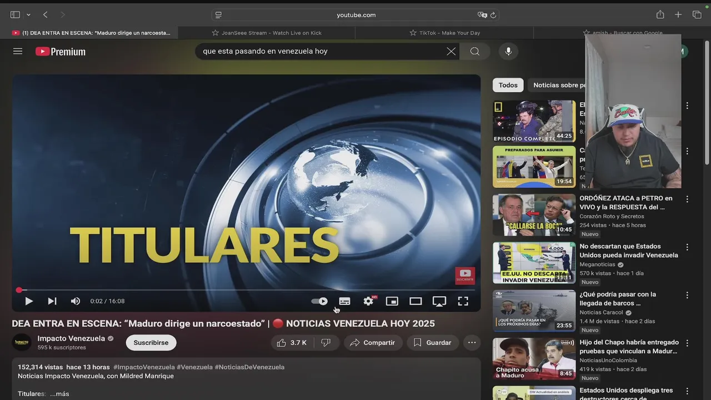Open options for the 19:54 video
Image resolution: width=711 pixels, height=400 pixels.
[x=687, y=151]
